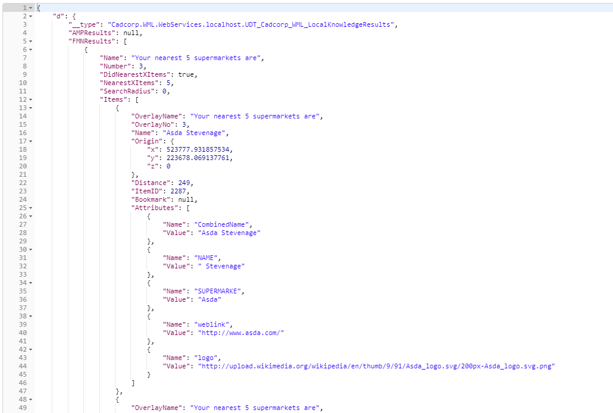Collapse the "d" object fold arrow
The height and width of the screenshot is (413, 613).
pos(31,17)
